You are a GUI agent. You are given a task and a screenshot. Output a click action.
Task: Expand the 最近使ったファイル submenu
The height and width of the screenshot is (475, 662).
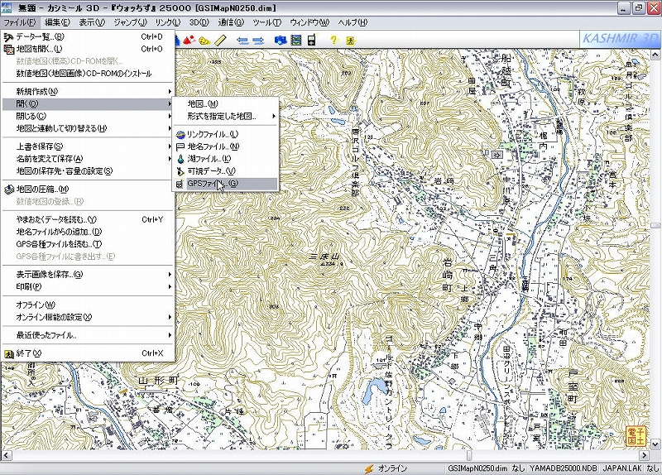(x=88, y=335)
